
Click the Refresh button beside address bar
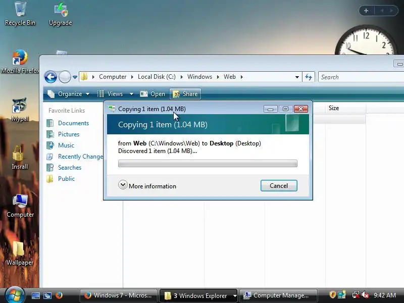point(309,77)
